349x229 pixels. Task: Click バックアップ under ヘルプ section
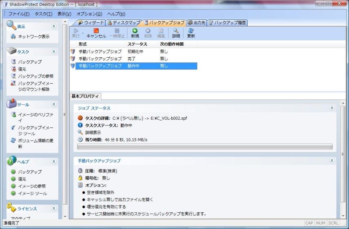pos(30,172)
